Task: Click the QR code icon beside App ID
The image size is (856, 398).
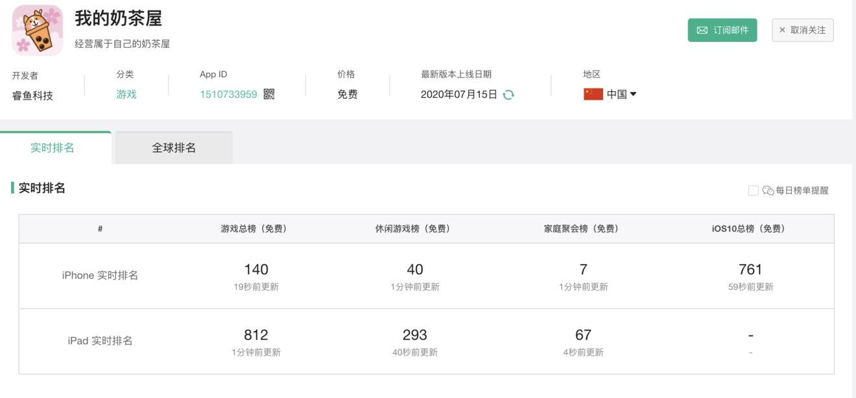Action: [269, 94]
